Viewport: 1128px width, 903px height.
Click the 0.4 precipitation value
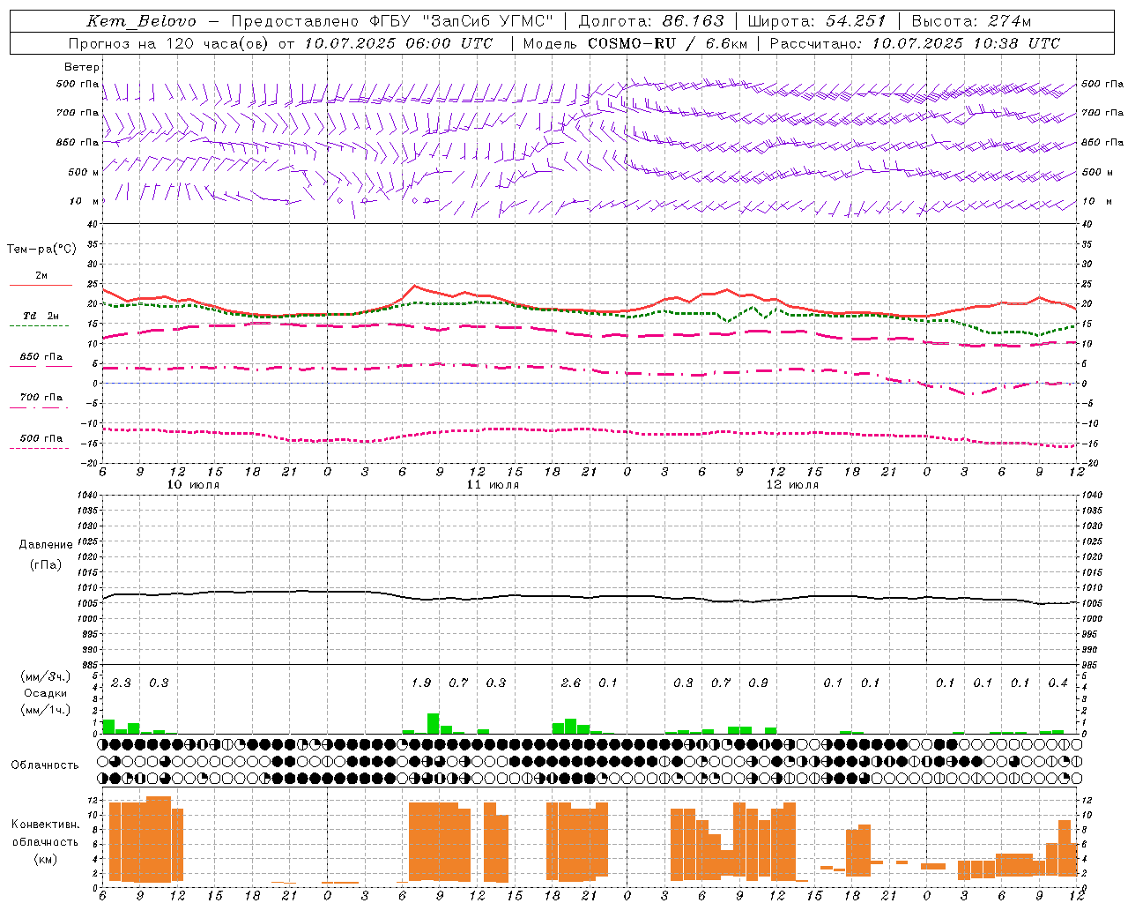[x=1057, y=683]
